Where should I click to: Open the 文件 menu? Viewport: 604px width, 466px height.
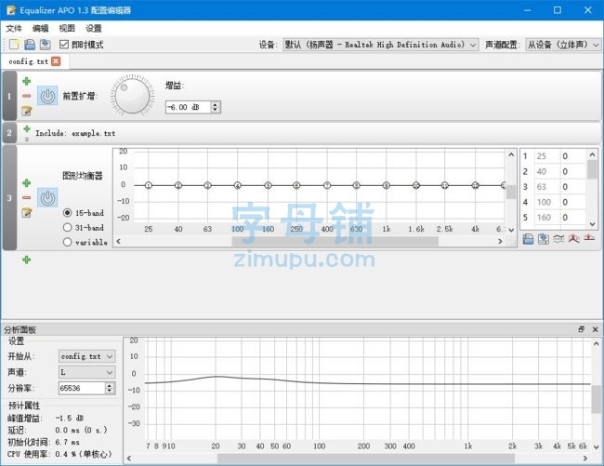pos(14,29)
